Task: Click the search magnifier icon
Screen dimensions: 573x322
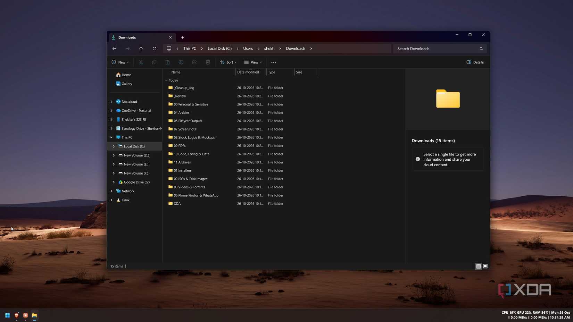Action: coord(481,49)
